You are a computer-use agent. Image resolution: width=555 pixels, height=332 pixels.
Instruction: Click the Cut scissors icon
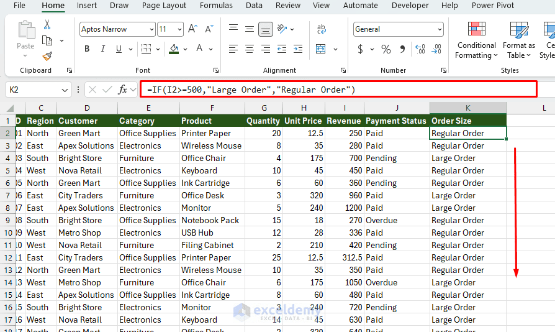point(47,25)
